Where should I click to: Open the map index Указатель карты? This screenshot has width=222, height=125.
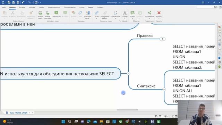coord(88,15)
